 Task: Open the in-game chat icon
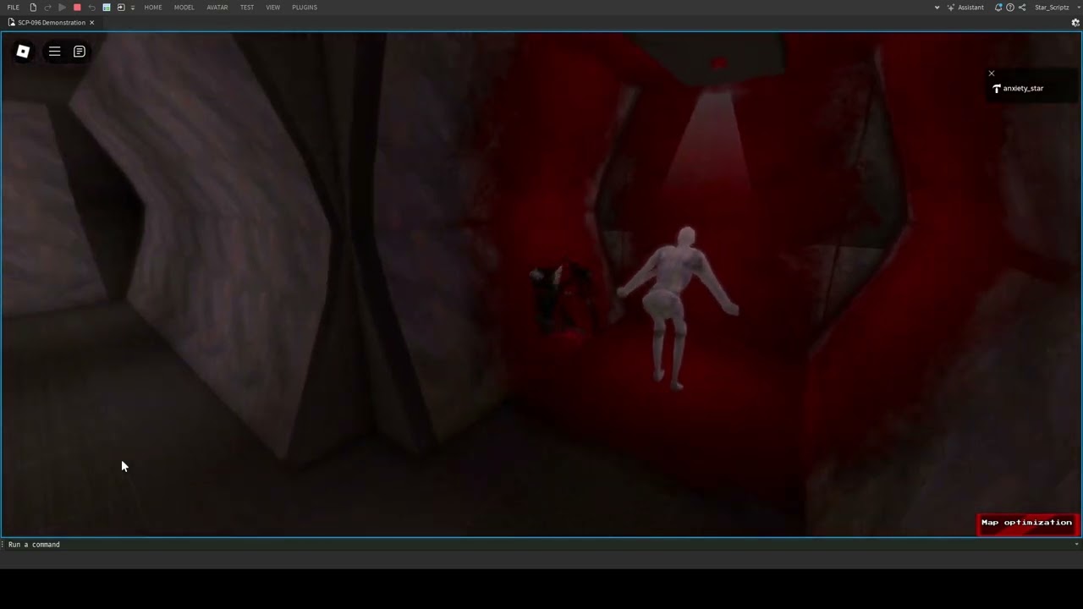point(80,52)
